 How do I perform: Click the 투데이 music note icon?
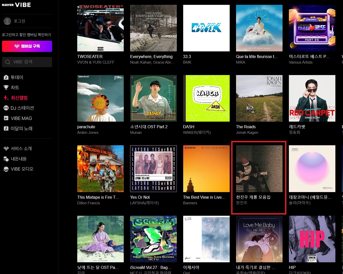[6, 77]
